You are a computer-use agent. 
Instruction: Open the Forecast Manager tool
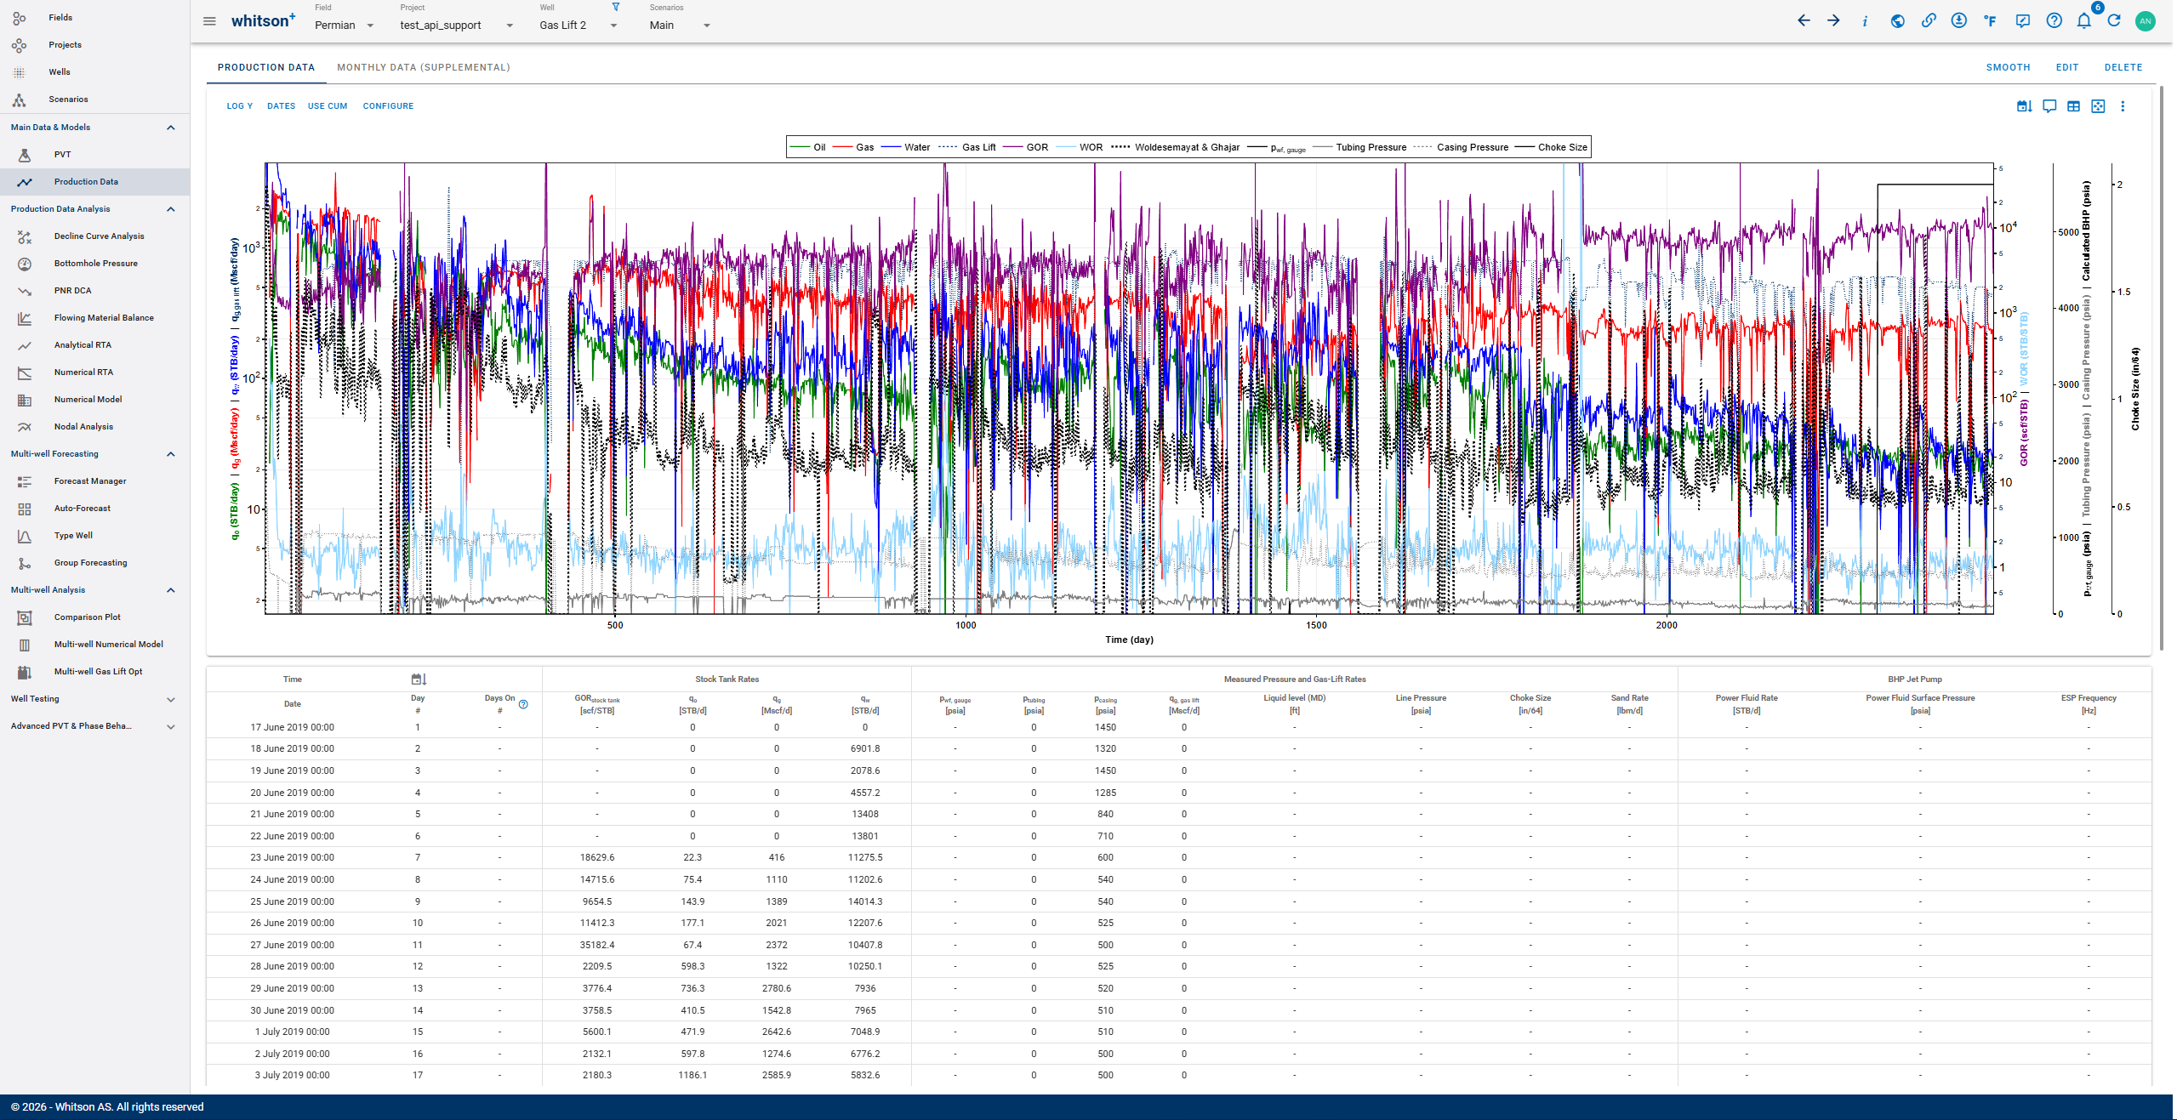89,480
